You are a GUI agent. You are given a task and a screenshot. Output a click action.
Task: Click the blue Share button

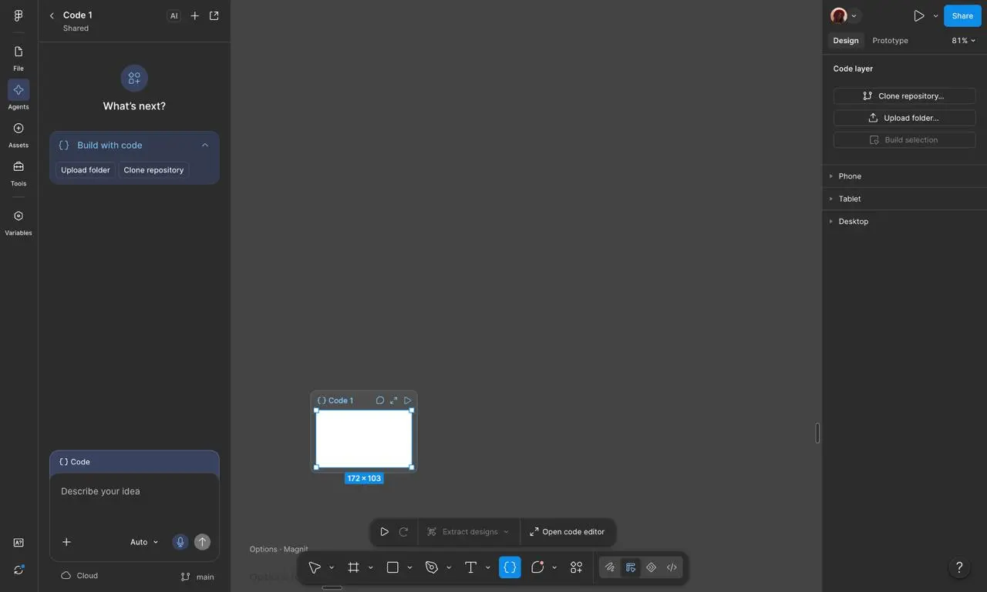(x=962, y=15)
